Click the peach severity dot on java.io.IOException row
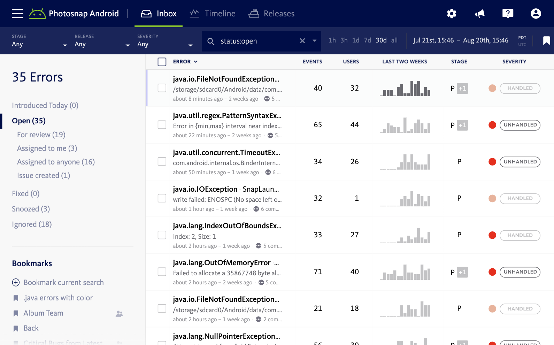Viewport: 554px width, 345px height. (x=492, y=198)
